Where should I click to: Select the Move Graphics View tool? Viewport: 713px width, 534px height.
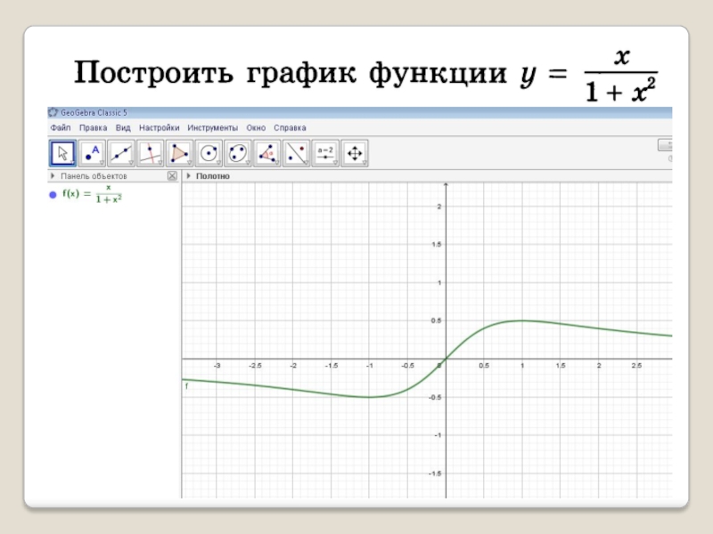354,153
